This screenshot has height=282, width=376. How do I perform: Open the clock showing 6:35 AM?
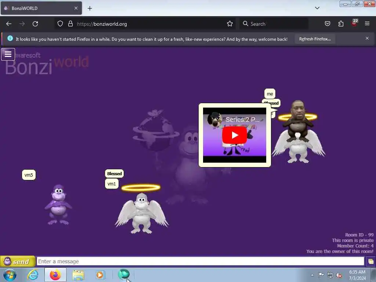point(357,275)
